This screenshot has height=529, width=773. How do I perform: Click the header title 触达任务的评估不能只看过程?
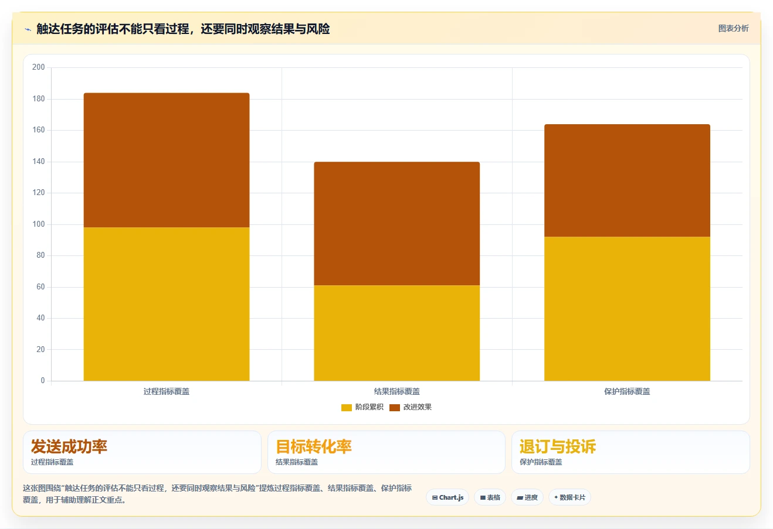pos(183,29)
